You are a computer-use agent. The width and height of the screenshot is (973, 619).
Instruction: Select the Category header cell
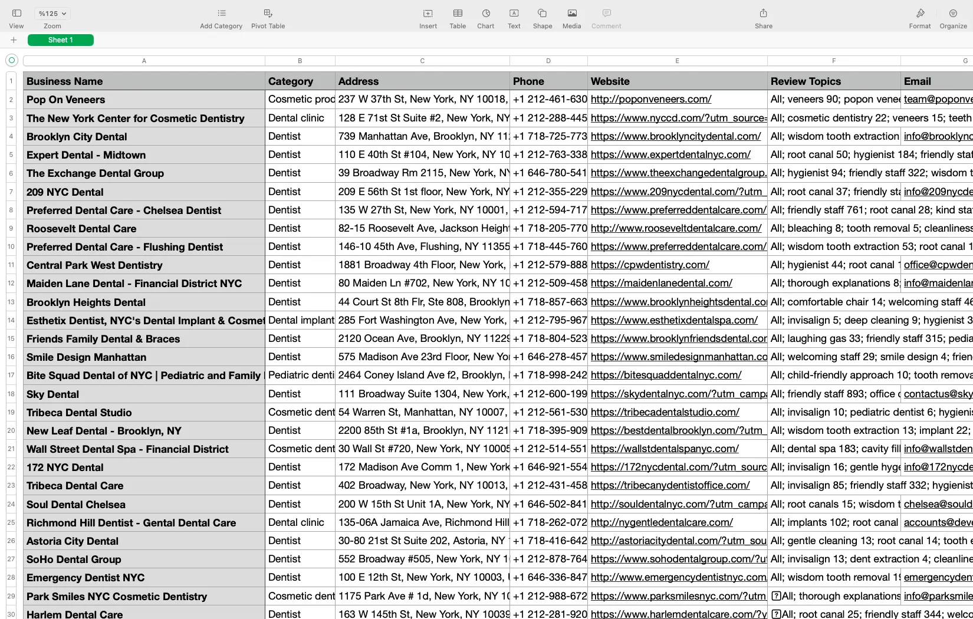300,81
